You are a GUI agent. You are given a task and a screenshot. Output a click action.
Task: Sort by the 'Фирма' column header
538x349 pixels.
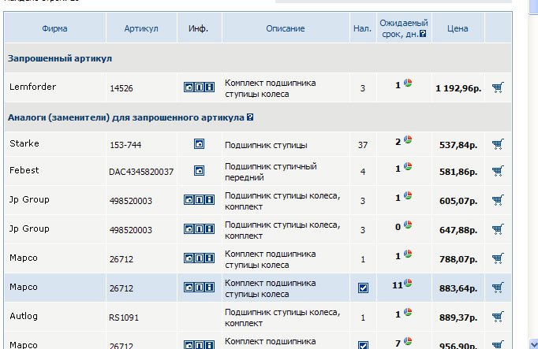point(54,28)
